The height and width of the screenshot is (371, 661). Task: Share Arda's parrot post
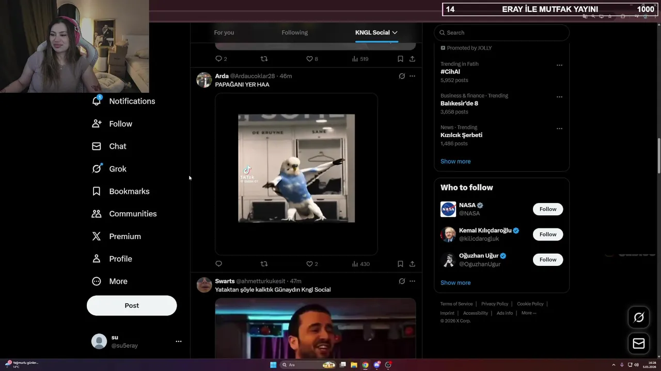pyautogui.click(x=412, y=264)
